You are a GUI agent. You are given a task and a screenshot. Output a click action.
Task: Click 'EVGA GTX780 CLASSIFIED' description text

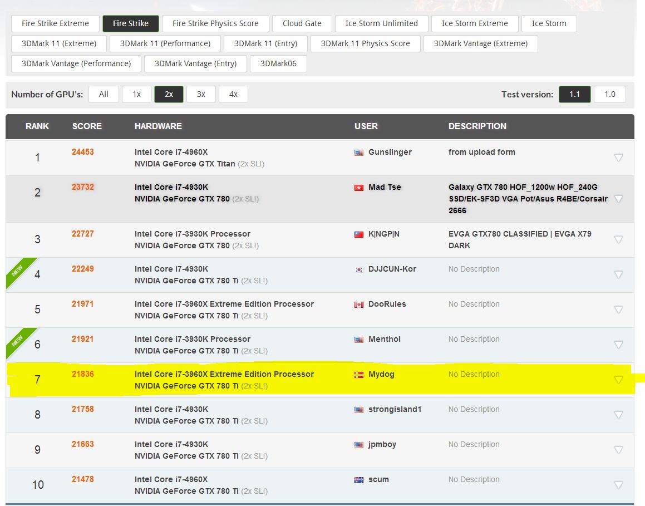coord(498,234)
